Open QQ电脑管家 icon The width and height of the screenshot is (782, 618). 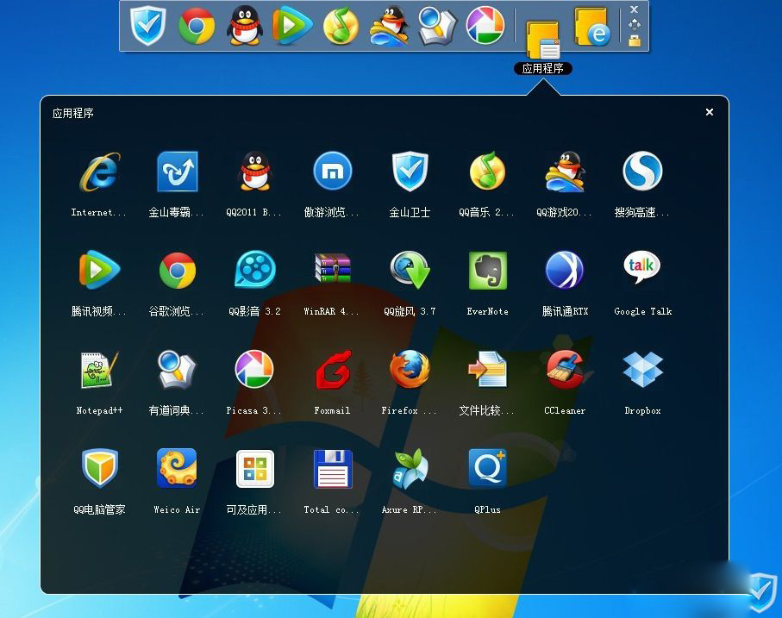(100, 468)
